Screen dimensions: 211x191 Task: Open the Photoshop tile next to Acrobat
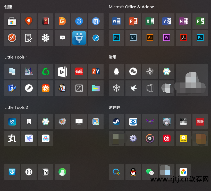[200, 38]
